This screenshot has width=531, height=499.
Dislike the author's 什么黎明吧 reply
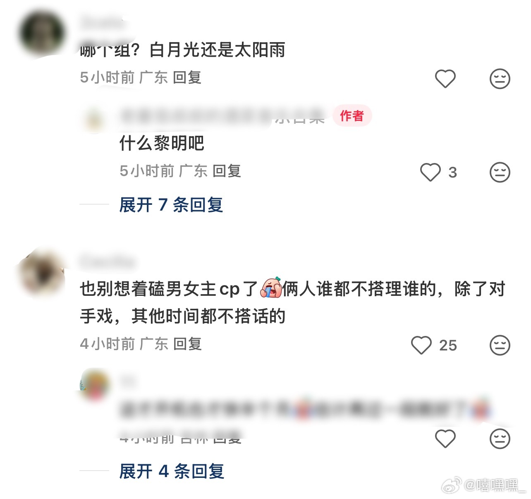[500, 172]
